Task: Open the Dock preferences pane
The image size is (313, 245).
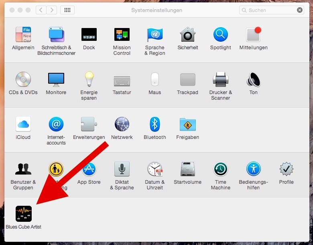Action: [89, 34]
